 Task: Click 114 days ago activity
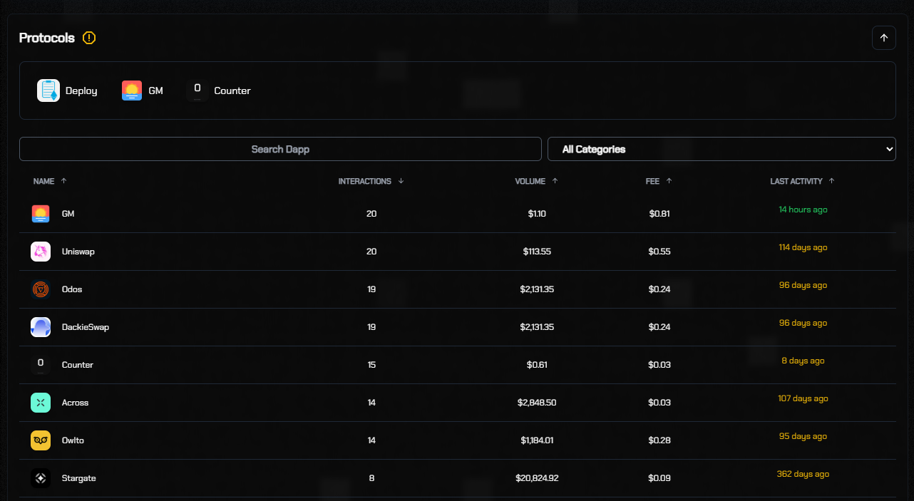point(803,247)
